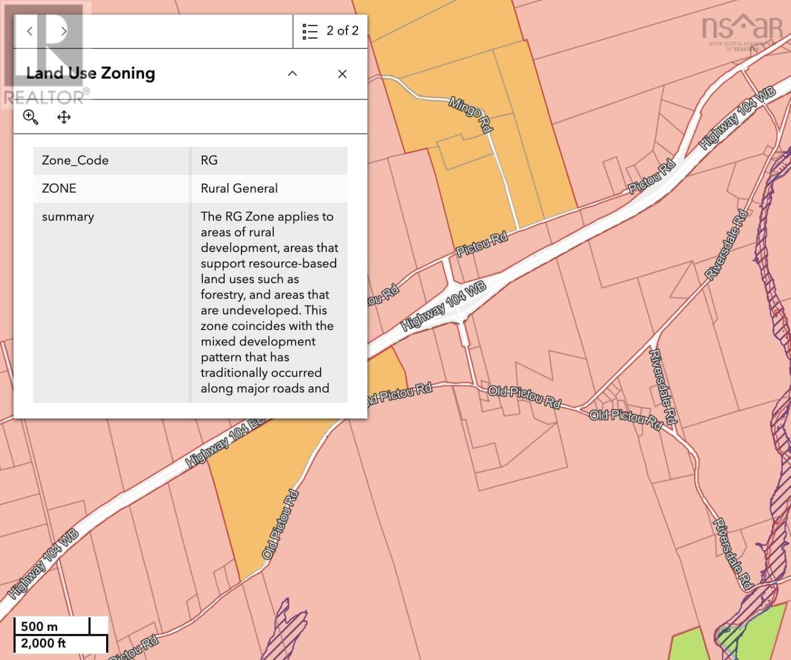Select the Zone_Code attribute row
The image size is (791, 660).
[74, 160]
